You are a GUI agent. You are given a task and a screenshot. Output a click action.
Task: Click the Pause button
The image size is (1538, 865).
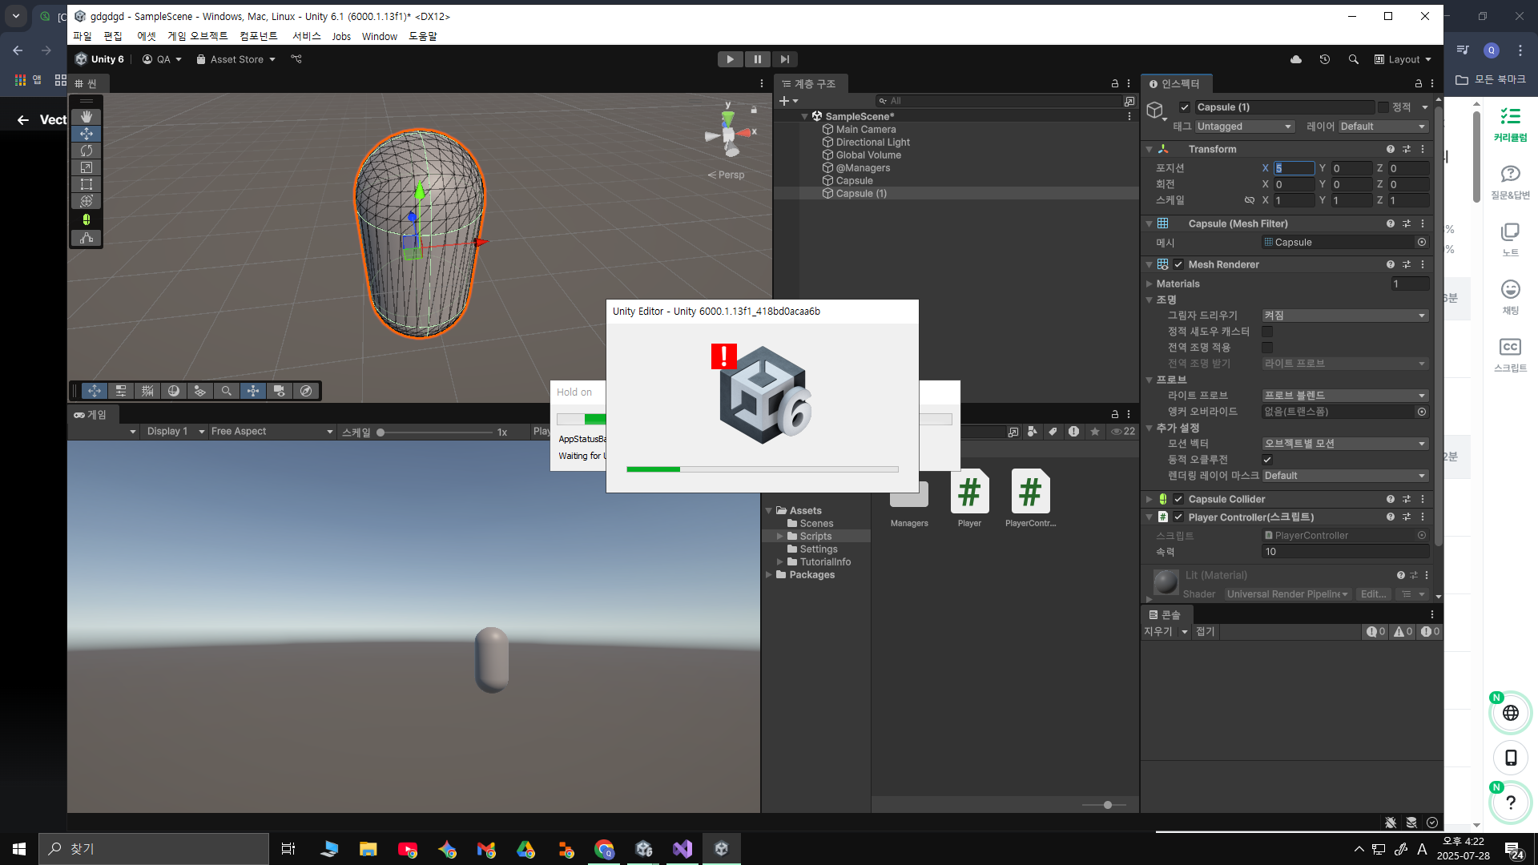(x=757, y=59)
